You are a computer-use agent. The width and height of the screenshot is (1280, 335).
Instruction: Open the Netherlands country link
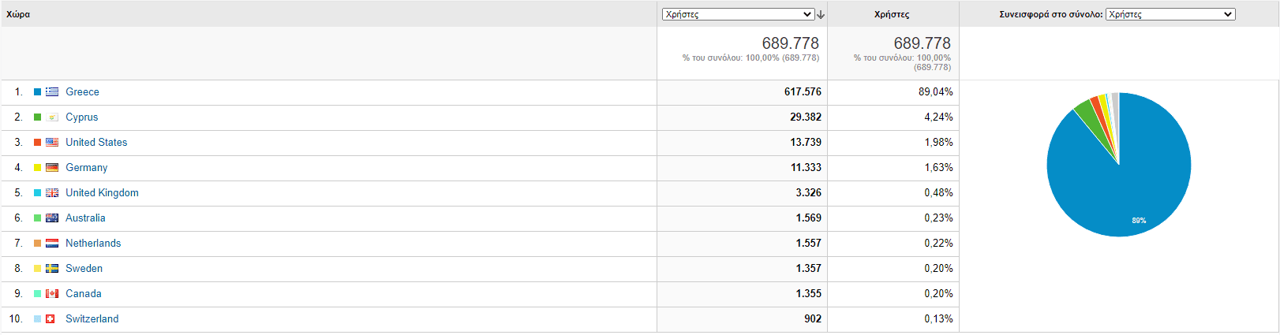(x=93, y=244)
